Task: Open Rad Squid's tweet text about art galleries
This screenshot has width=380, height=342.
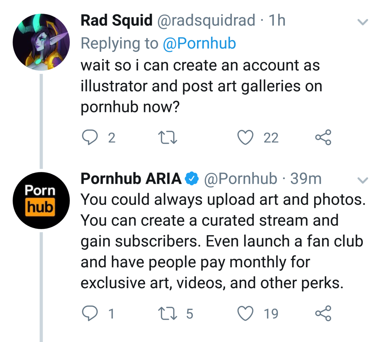Action: pyautogui.click(x=201, y=86)
